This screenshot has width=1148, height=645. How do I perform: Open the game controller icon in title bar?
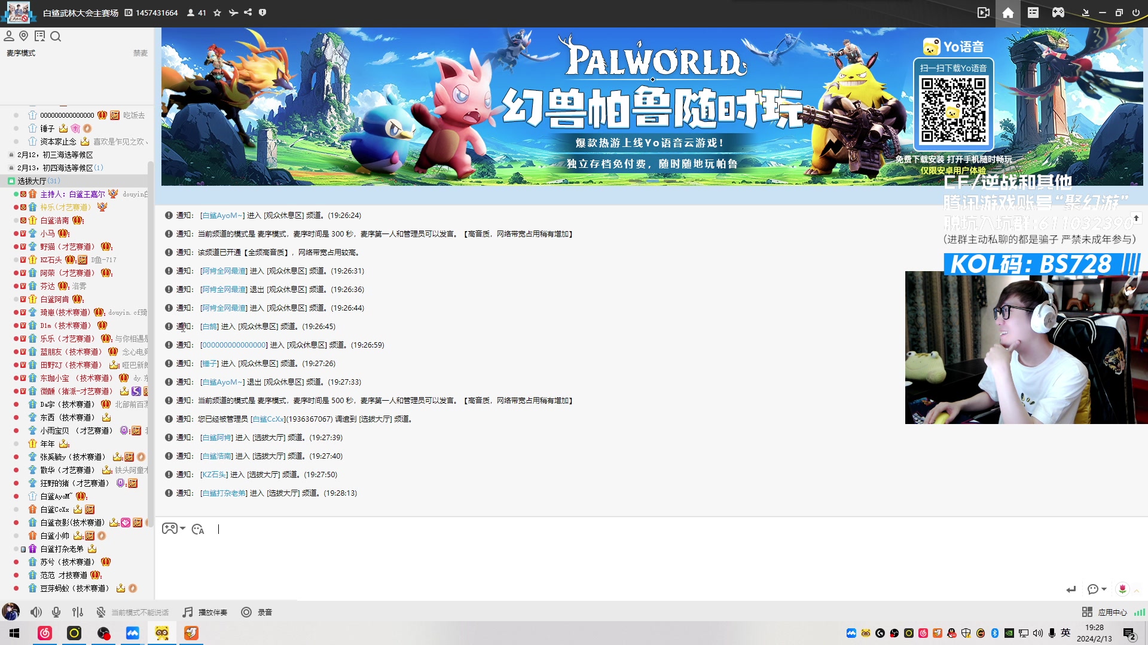pyautogui.click(x=1058, y=13)
